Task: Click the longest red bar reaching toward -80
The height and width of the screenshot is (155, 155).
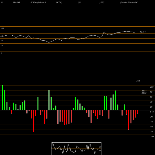Action: click(x=33, y=121)
